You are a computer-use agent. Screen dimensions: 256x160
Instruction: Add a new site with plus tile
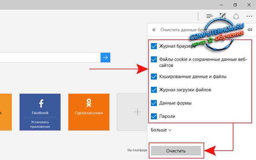point(137,112)
